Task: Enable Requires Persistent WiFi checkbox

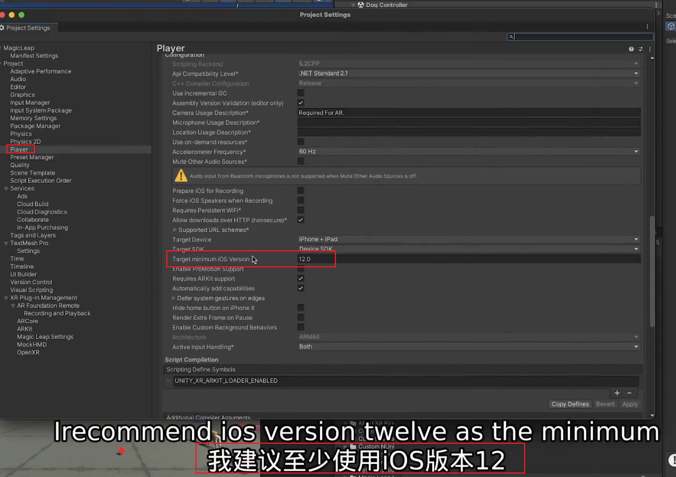Action: (301, 210)
